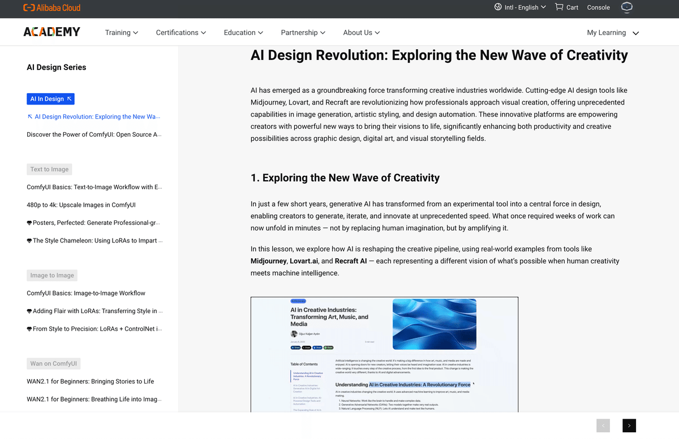Open ComfyUI Basics: Text-to-Image Workflow lesson
The width and height of the screenshot is (679, 439).
pyautogui.click(x=94, y=187)
